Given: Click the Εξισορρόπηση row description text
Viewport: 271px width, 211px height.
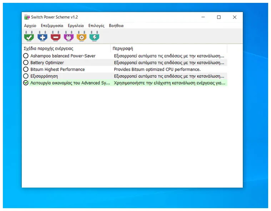Looking at the screenshot, I should pos(169,76).
